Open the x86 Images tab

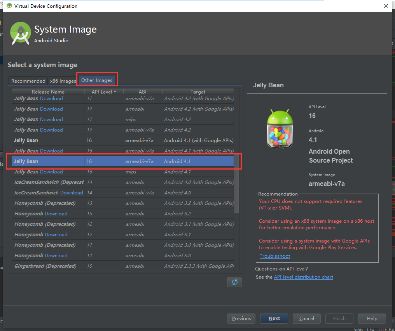[63, 81]
